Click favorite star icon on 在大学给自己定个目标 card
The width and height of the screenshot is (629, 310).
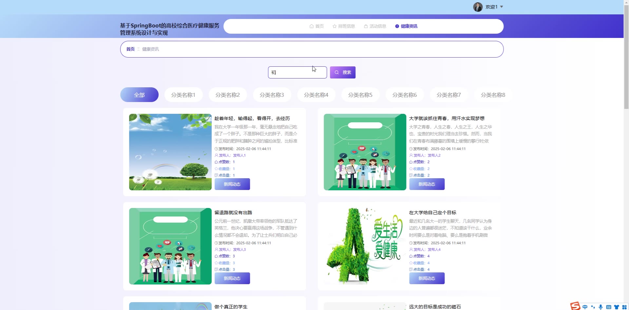(411, 263)
